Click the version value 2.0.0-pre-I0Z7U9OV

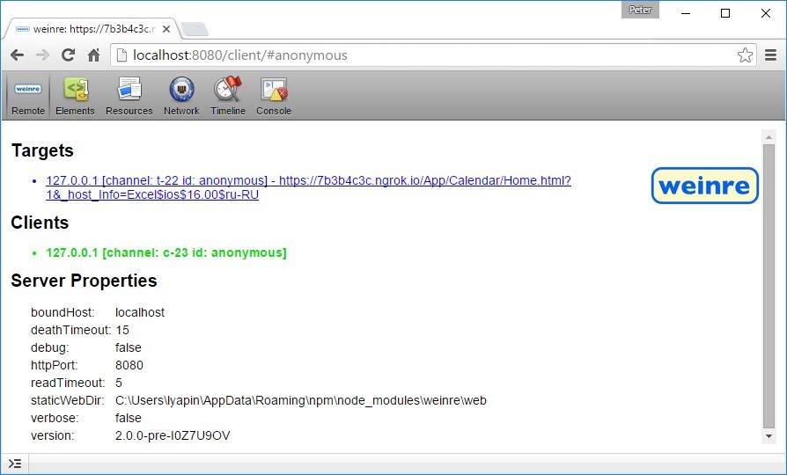[x=173, y=435]
